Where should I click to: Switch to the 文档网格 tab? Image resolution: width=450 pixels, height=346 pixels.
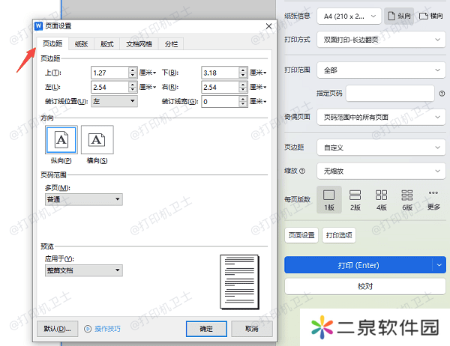tap(139, 44)
